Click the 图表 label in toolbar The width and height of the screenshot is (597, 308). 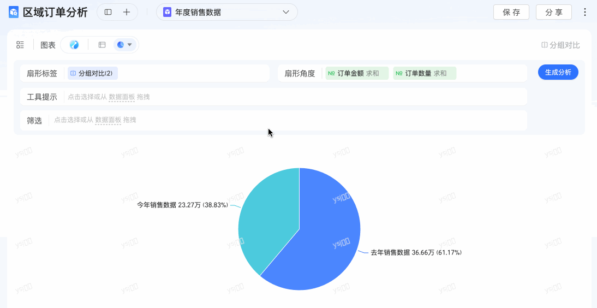click(48, 45)
